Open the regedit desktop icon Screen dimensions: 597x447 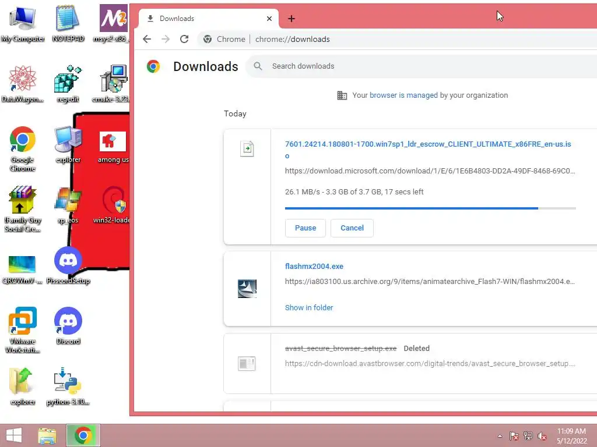point(68,84)
